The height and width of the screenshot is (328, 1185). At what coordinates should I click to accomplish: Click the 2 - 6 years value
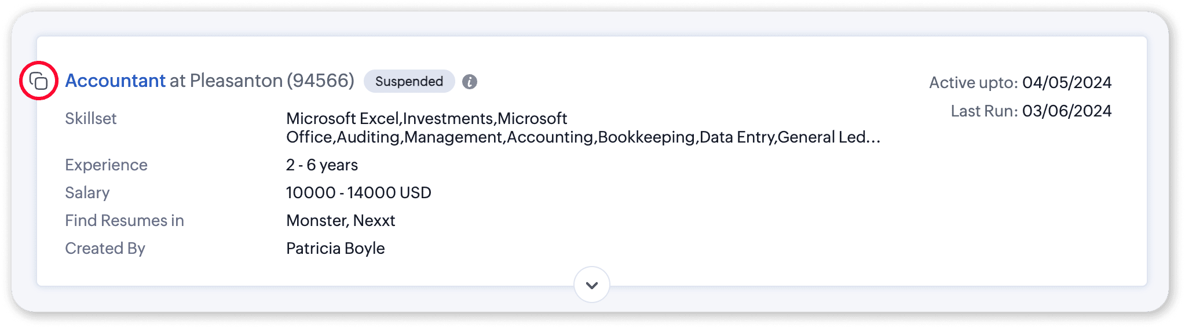pos(322,165)
